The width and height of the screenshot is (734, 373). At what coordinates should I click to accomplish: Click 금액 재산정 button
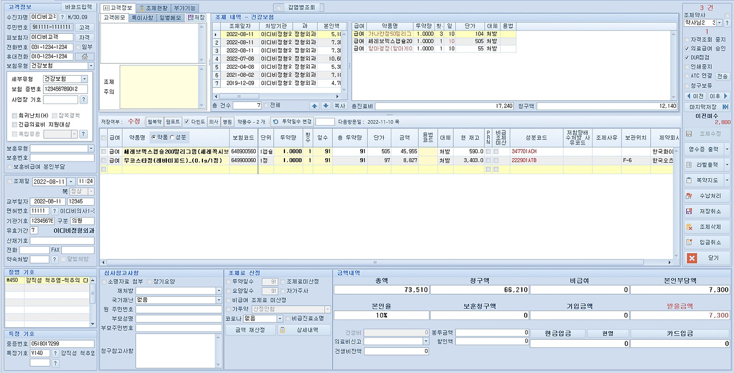point(250,330)
